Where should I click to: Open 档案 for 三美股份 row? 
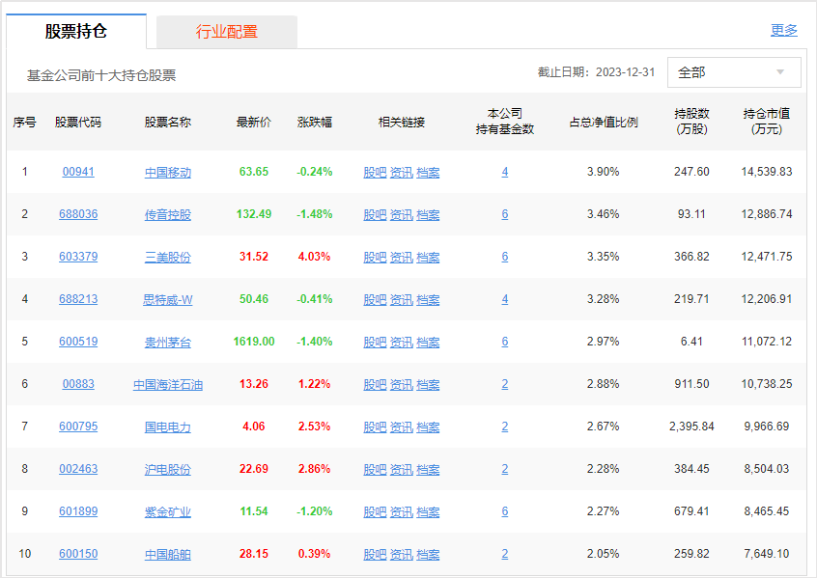point(429,258)
